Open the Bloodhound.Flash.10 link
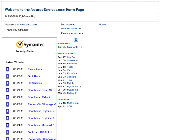This screenshot has height=140, width=187. (40, 90)
